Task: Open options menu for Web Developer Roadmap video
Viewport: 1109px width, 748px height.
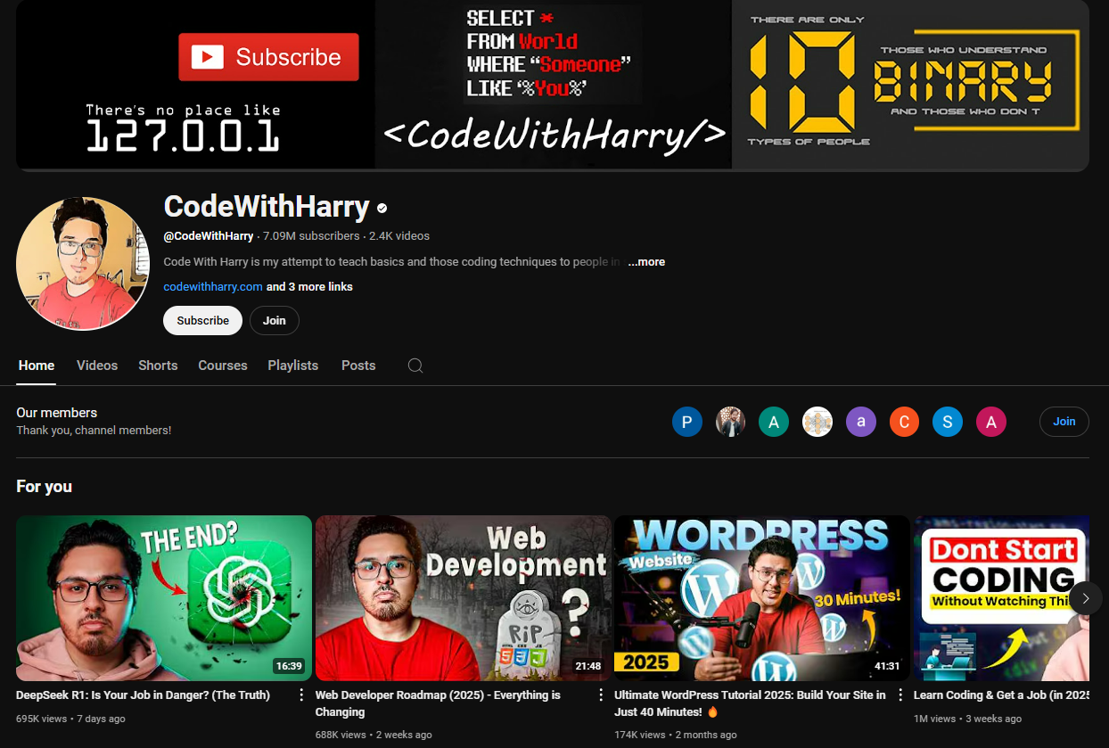Action: [601, 695]
